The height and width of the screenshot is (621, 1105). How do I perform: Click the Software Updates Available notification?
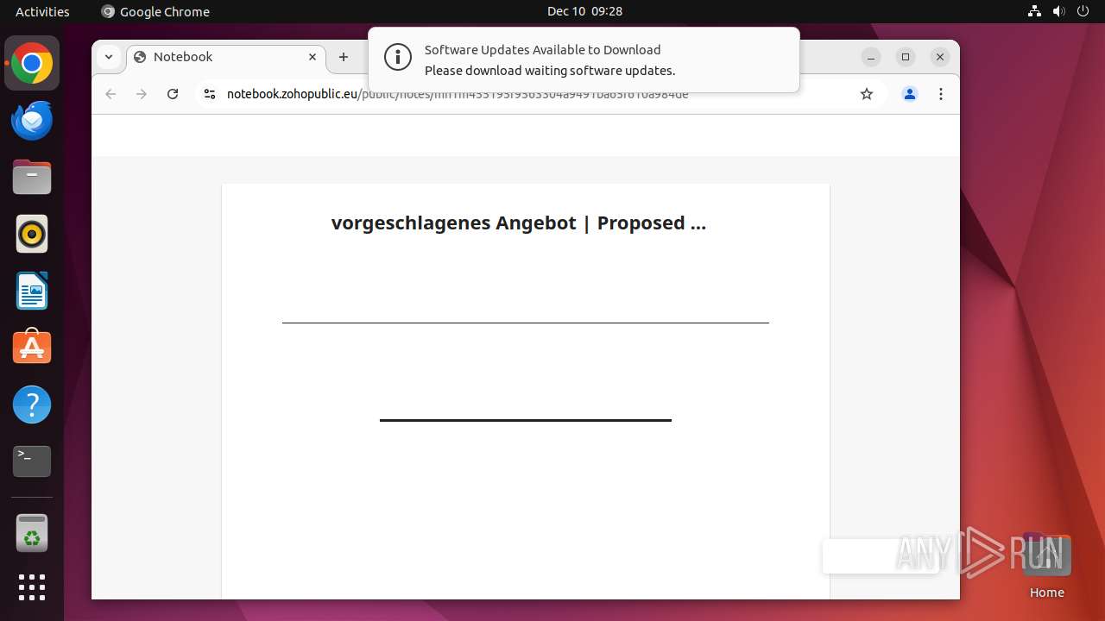584,60
